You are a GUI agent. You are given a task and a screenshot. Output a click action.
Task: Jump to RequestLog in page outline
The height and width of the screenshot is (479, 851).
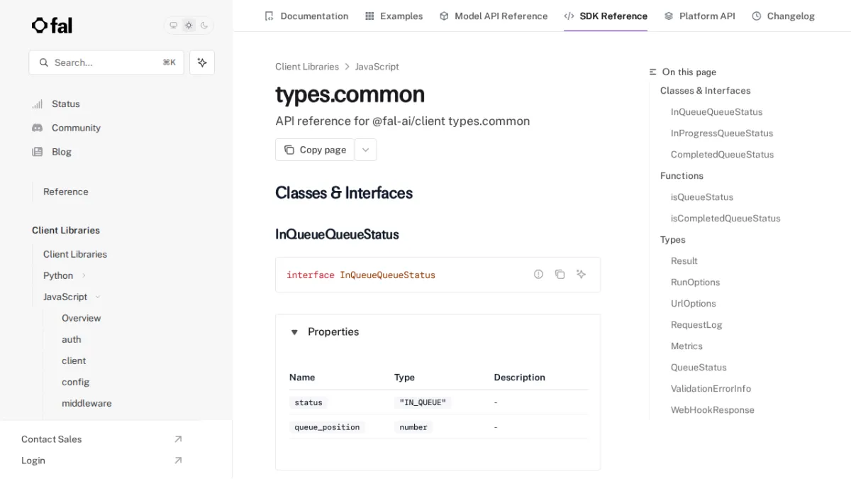[696, 325]
